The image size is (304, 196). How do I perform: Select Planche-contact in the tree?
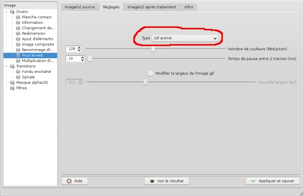36,17
